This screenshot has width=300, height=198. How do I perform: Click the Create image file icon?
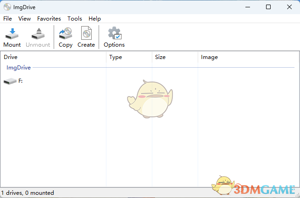(86, 33)
